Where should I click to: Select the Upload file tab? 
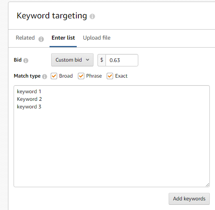pos(97,38)
